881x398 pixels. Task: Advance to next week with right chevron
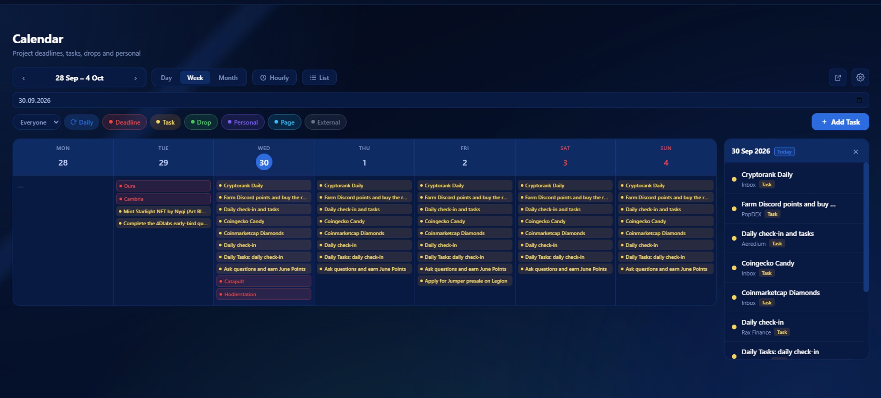pos(136,78)
